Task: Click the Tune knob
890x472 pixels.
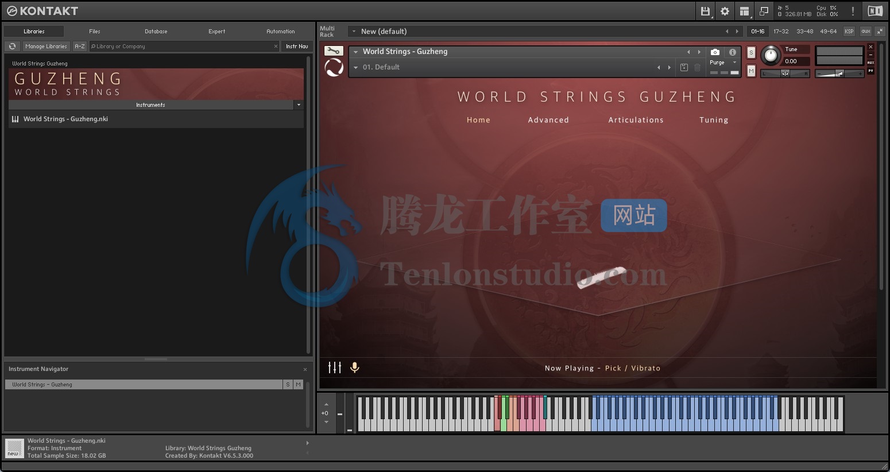Action: (x=771, y=56)
